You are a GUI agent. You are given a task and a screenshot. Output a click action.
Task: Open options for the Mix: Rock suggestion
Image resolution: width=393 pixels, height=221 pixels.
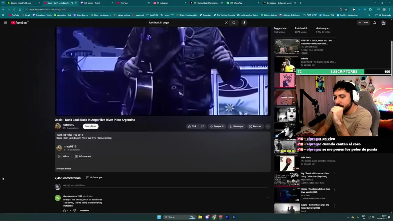pos(335,158)
